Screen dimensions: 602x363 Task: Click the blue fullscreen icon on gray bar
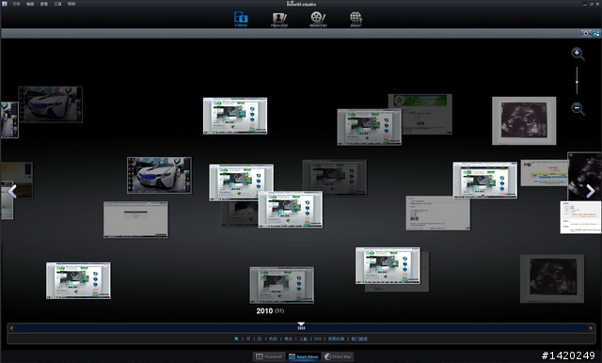tap(596, 33)
